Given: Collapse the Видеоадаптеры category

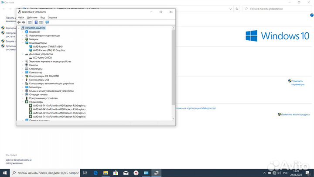Looking at the screenshot, I should pos(23,43).
